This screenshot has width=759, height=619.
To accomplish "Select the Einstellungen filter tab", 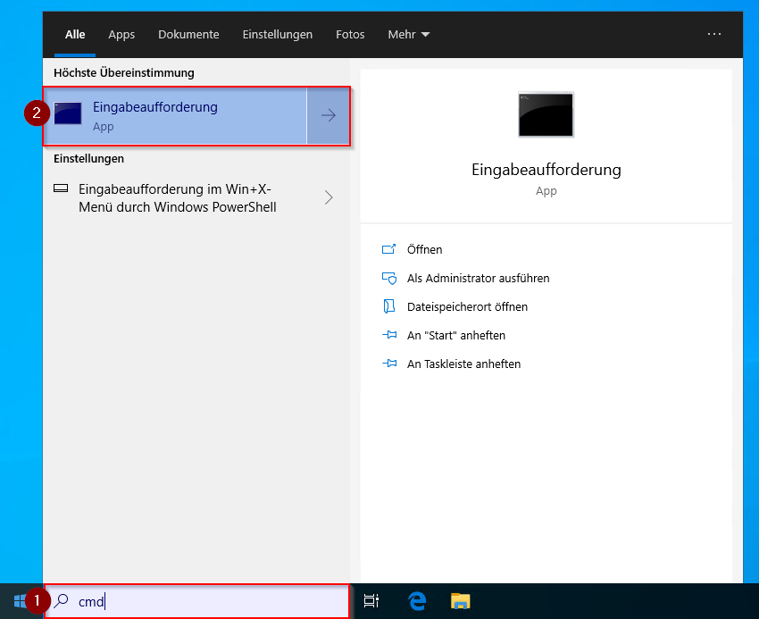I will tap(277, 35).
